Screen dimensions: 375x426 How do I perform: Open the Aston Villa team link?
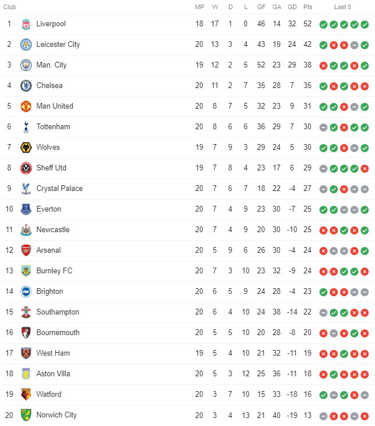coord(53,374)
